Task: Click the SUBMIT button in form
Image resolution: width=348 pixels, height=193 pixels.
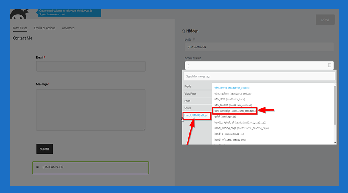Action: point(44,149)
